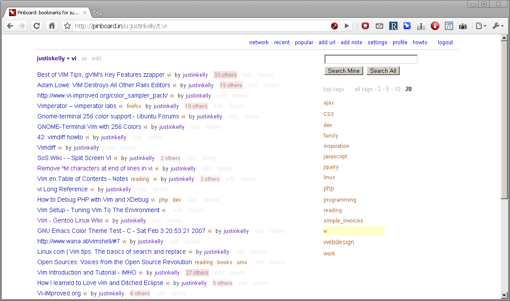Reload the Pinboard page
510x301 pixels.
coord(37,26)
